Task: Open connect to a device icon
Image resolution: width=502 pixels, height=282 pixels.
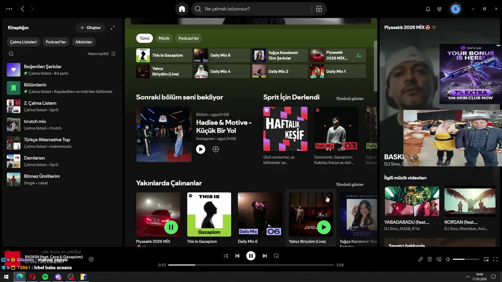Action: coord(439,259)
